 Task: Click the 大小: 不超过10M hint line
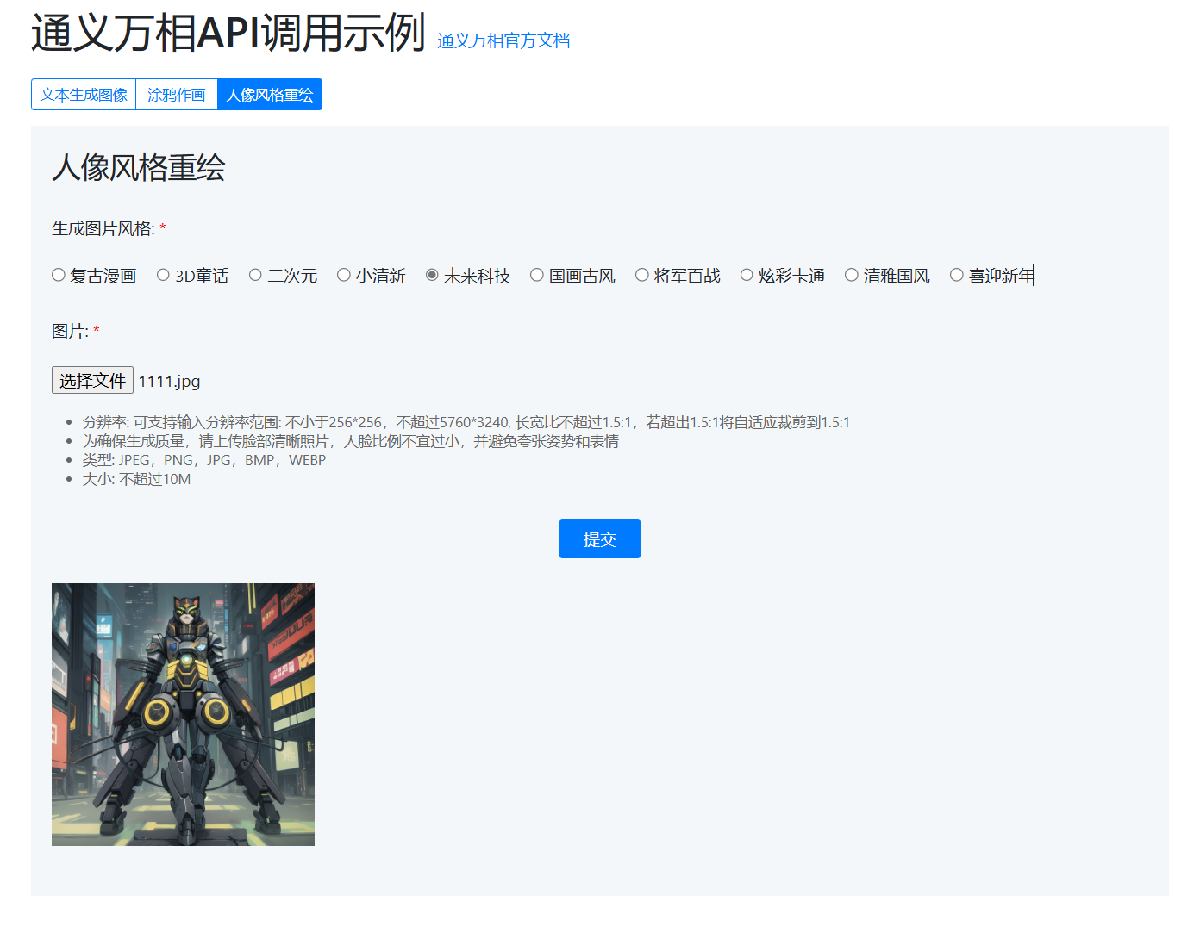pos(136,479)
